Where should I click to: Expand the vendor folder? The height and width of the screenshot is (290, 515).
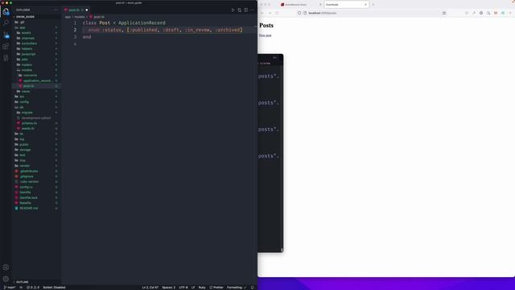click(25, 166)
